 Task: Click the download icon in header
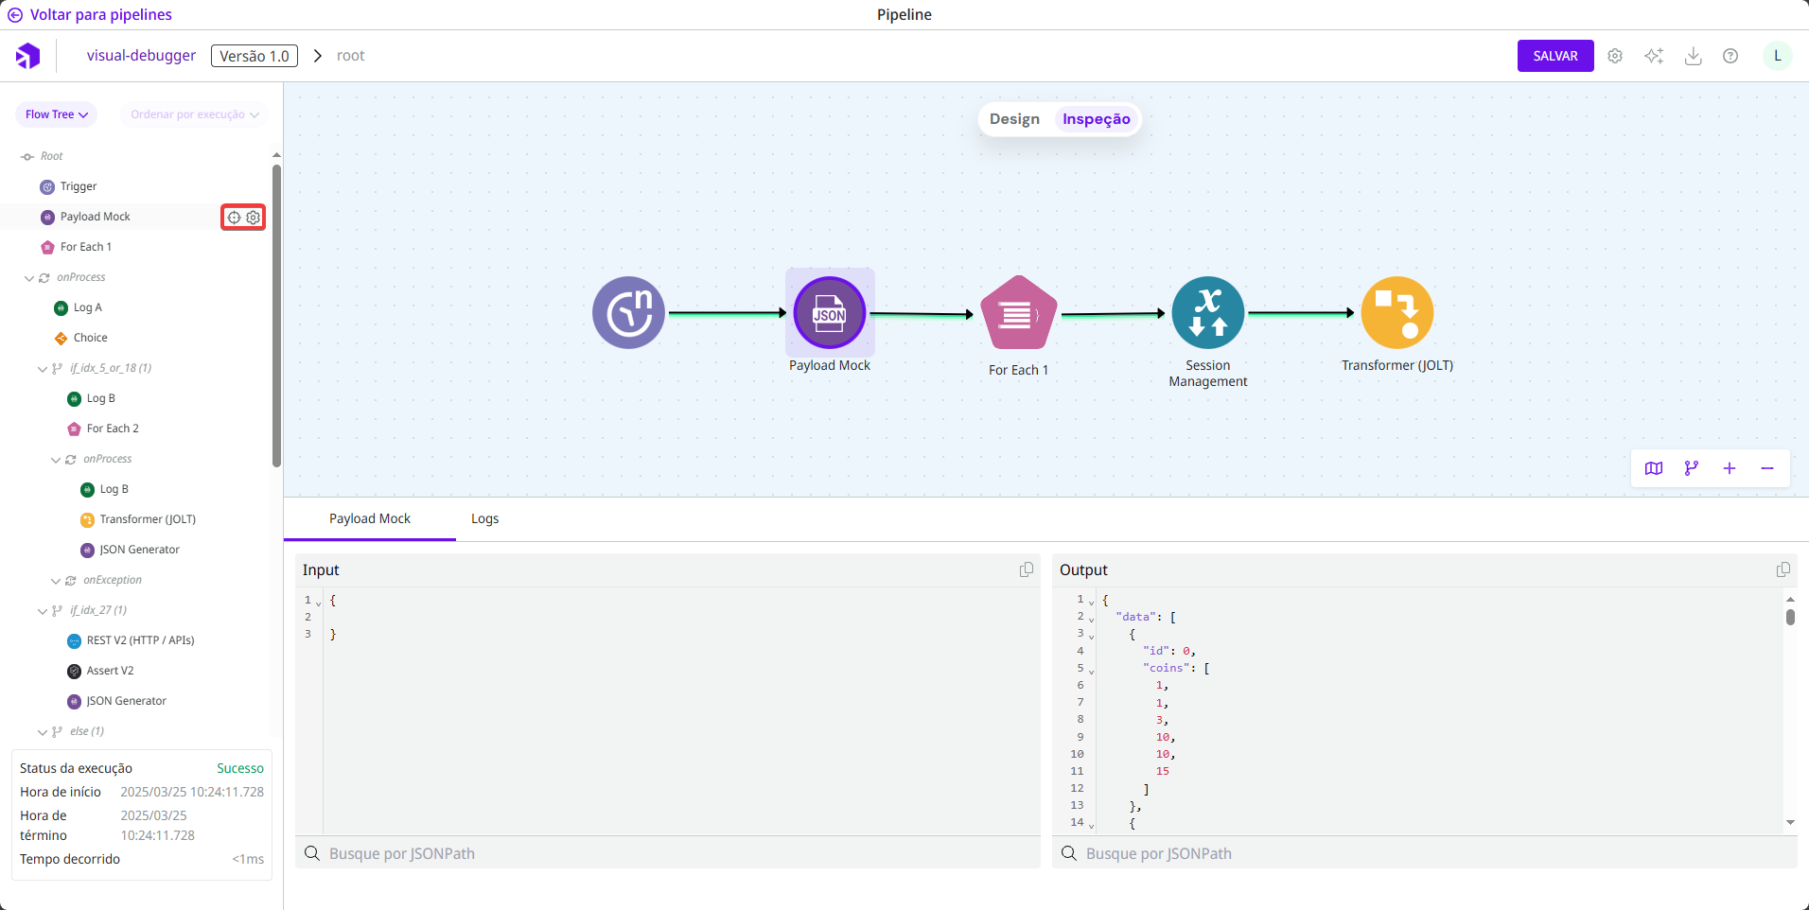coord(1693,56)
